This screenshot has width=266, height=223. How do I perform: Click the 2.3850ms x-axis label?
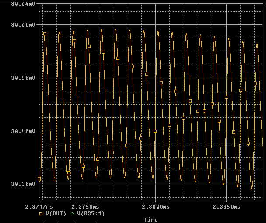click(227, 206)
